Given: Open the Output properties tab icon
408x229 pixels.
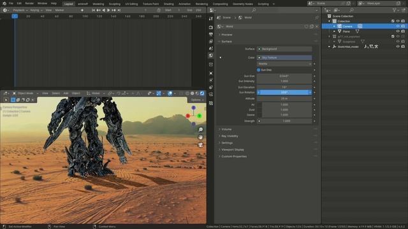Looking at the screenshot, I should (211, 34).
